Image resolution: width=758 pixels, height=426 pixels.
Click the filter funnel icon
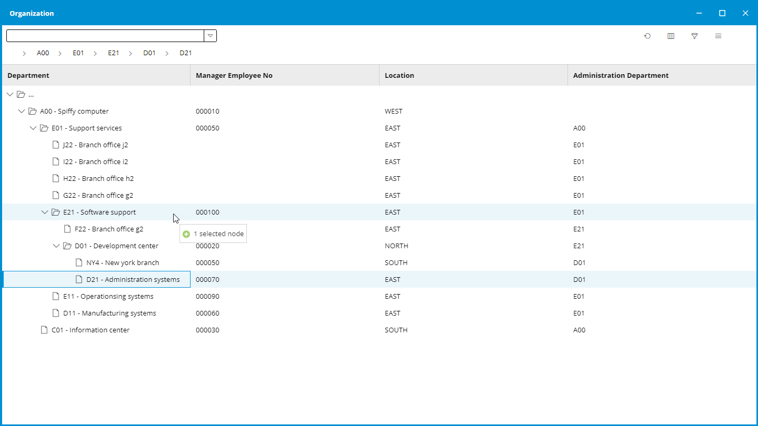(694, 36)
